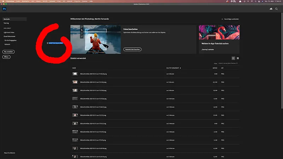
Task: Click thumbnail of the 17.26 Bildschirmfoto row
Action: click(75, 107)
